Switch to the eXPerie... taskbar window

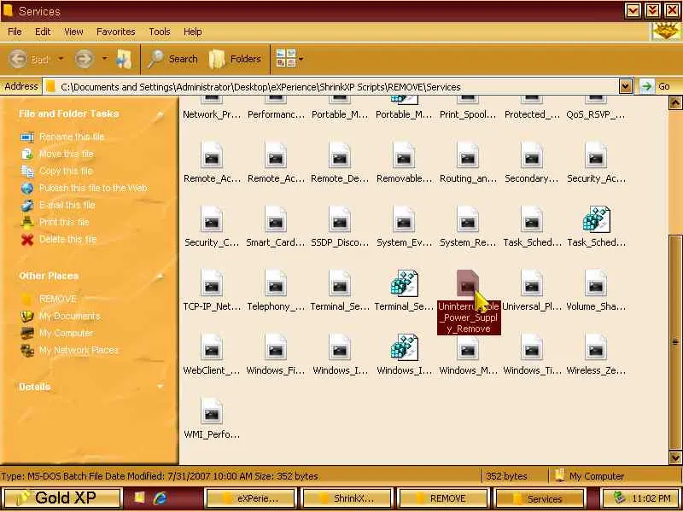[x=251, y=498]
